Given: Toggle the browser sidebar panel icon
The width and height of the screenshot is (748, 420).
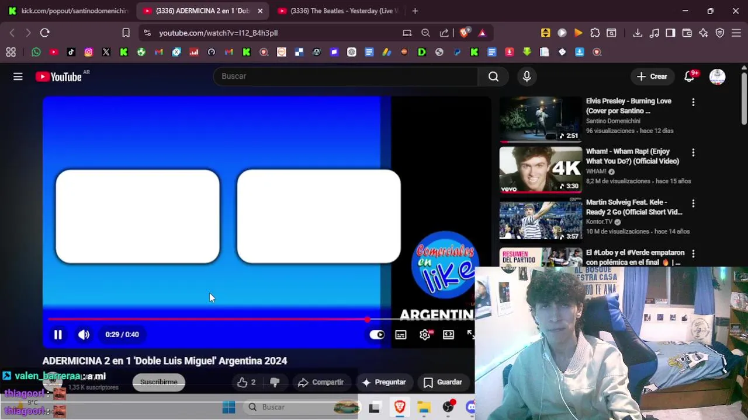Looking at the screenshot, I should click(670, 33).
